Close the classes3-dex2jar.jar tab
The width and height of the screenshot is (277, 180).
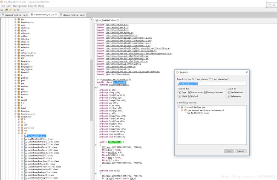56,14
